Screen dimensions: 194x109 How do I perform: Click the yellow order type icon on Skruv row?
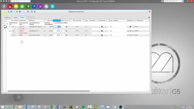coord(45,35)
